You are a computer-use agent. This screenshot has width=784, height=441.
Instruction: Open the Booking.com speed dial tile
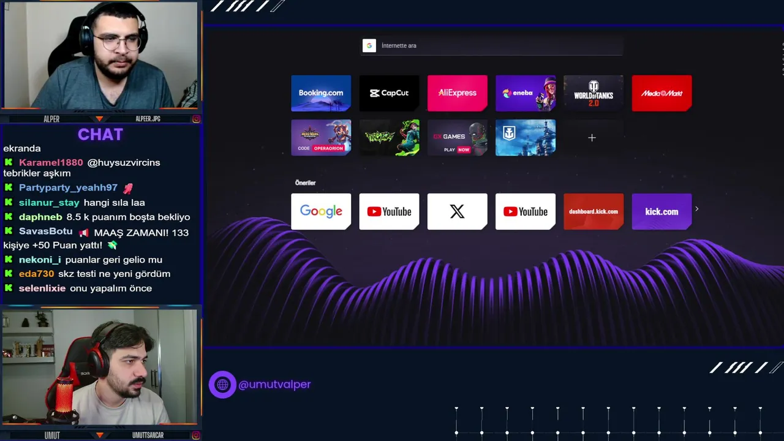point(321,93)
